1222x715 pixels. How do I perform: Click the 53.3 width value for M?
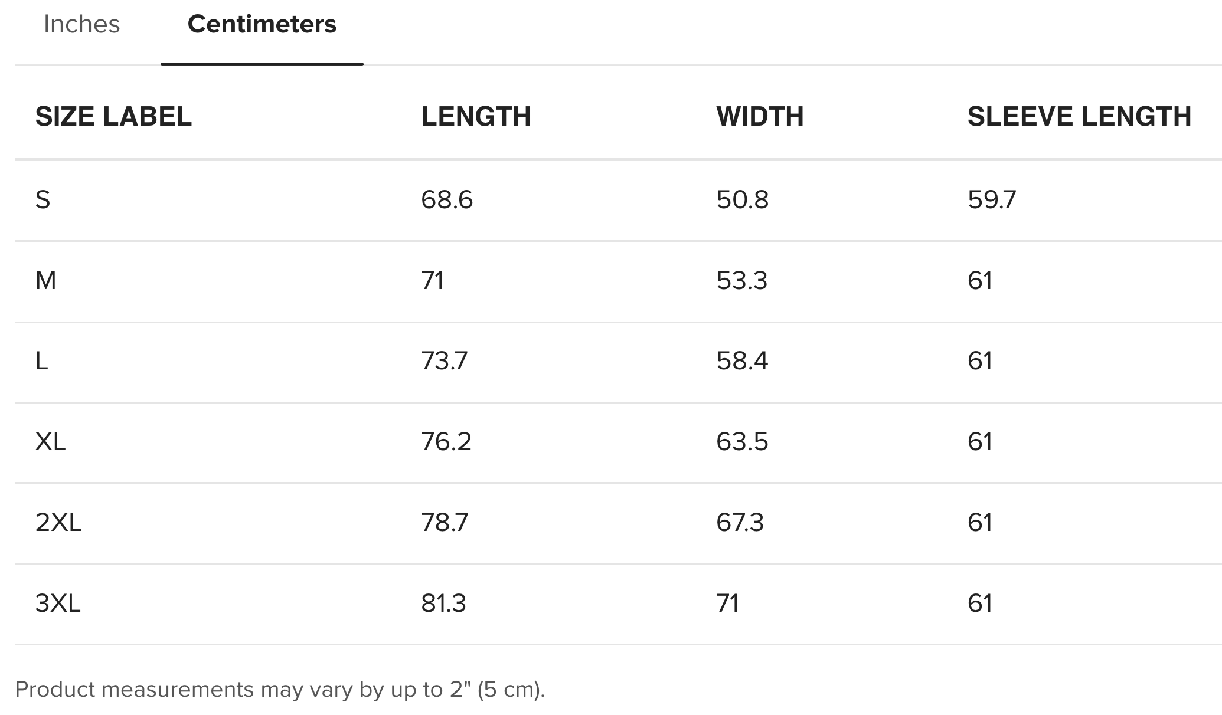click(742, 280)
